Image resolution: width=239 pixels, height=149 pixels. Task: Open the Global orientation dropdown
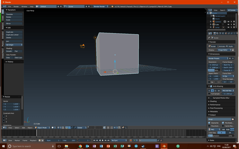[82, 128]
